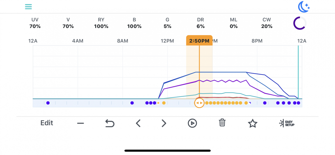Click the Edit button
The height and width of the screenshot is (155, 335).
point(47,123)
